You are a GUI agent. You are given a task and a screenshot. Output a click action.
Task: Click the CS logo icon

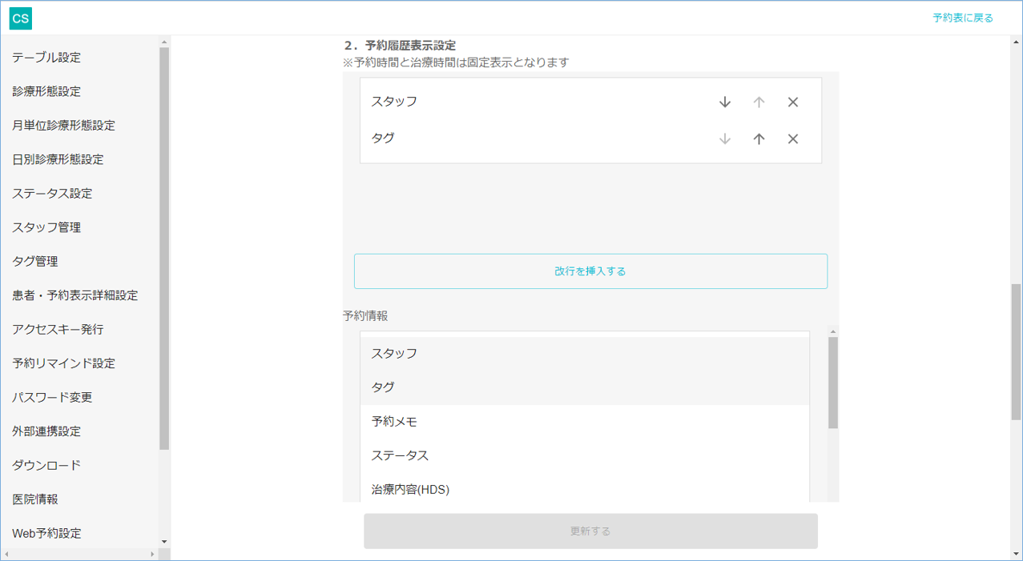tap(21, 18)
